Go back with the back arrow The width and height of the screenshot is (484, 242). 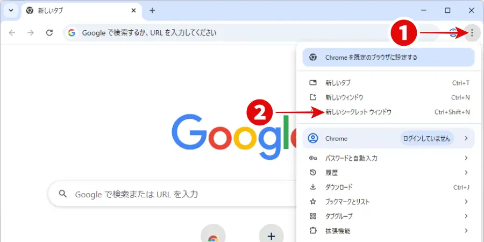tap(12, 33)
